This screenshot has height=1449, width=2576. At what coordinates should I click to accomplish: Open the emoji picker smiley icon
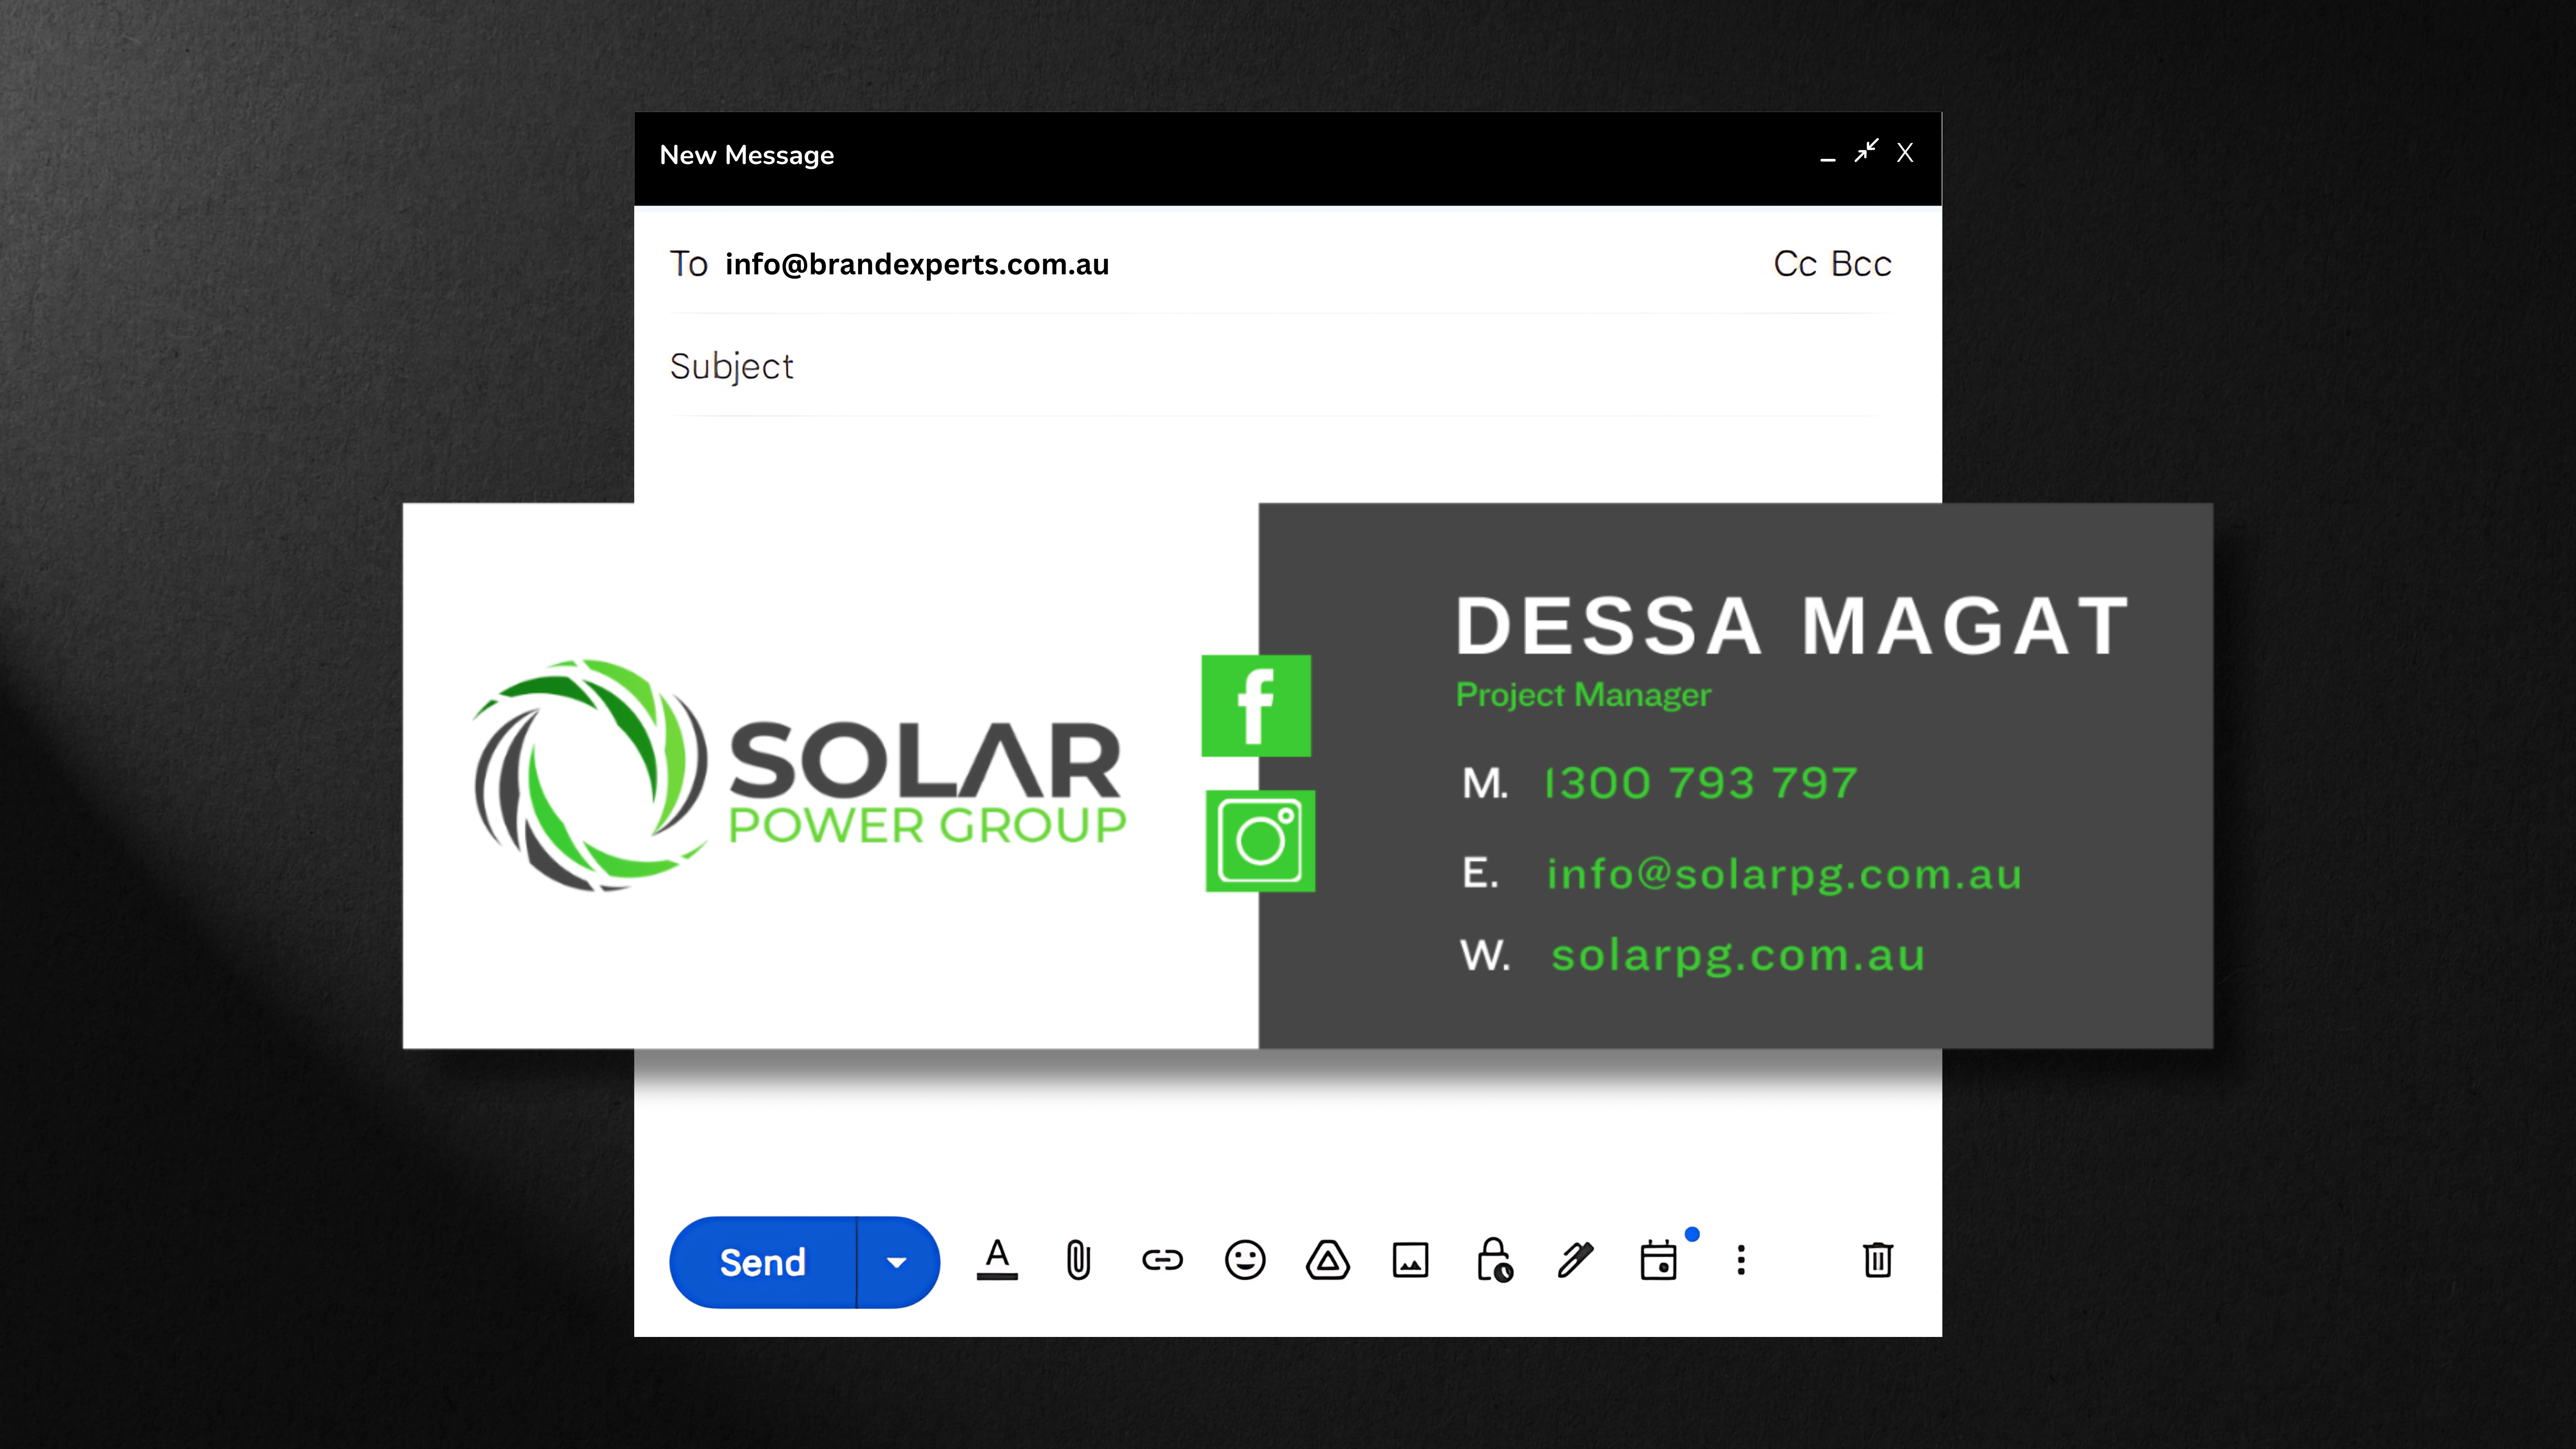[x=1245, y=1260]
